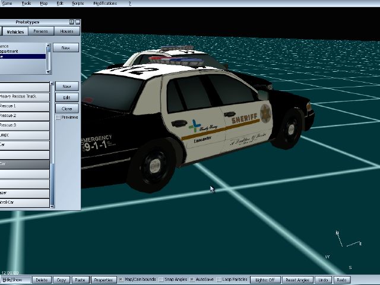Open the question mark help menu
The image size is (380, 285).
129,4
